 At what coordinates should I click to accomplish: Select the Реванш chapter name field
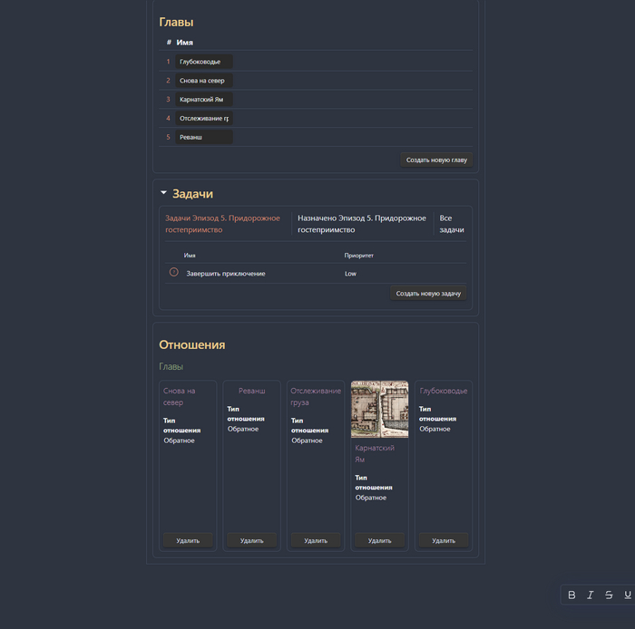pyautogui.click(x=204, y=137)
